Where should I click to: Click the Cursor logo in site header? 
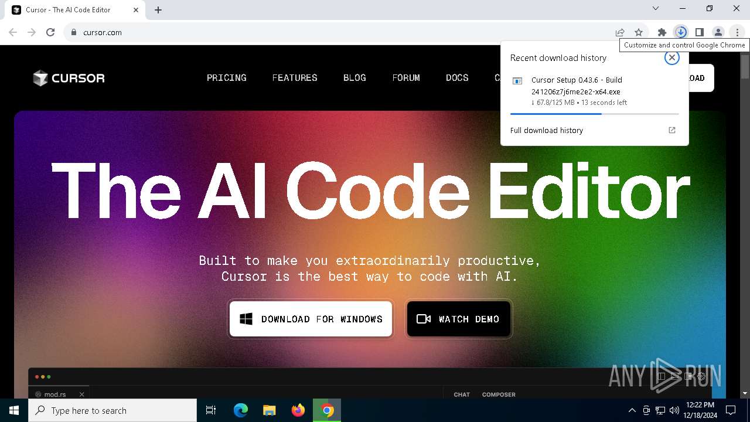pos(69,78)
